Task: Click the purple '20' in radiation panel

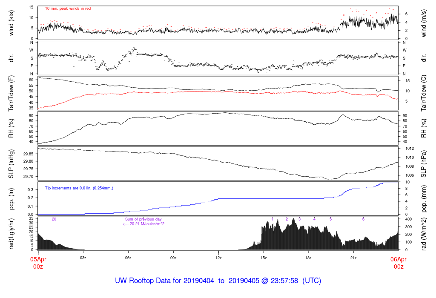Action: [x=54, y=219]
